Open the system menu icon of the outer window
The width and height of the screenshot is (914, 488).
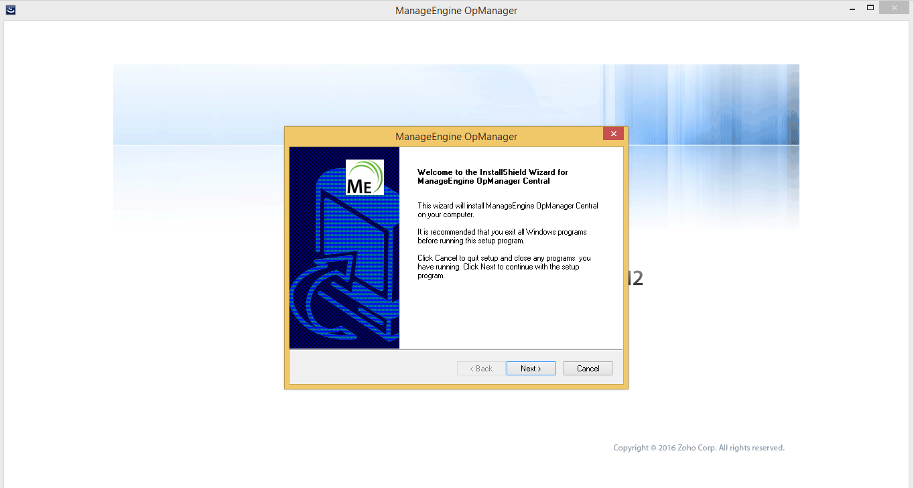point(10,9)
